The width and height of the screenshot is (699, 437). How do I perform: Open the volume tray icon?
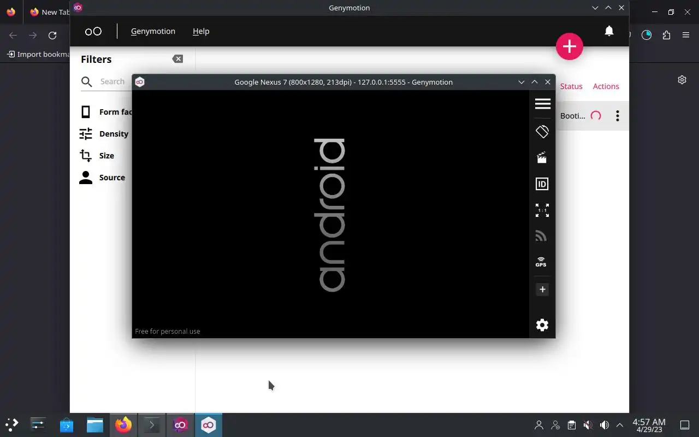604,425
